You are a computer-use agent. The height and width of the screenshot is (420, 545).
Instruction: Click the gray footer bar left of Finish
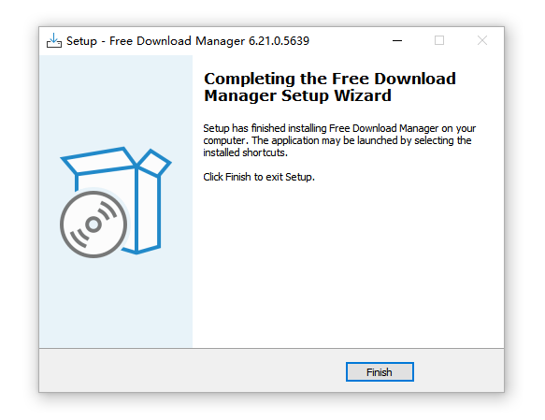191,371
